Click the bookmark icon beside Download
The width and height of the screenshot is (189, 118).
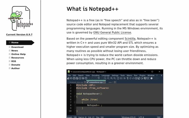click(9, 47)
